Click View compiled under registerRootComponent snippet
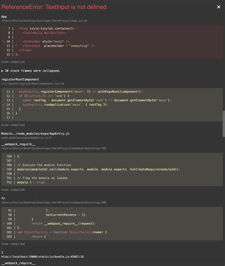The width and height of the screenshot is (225, 266). tap(13, 125)
